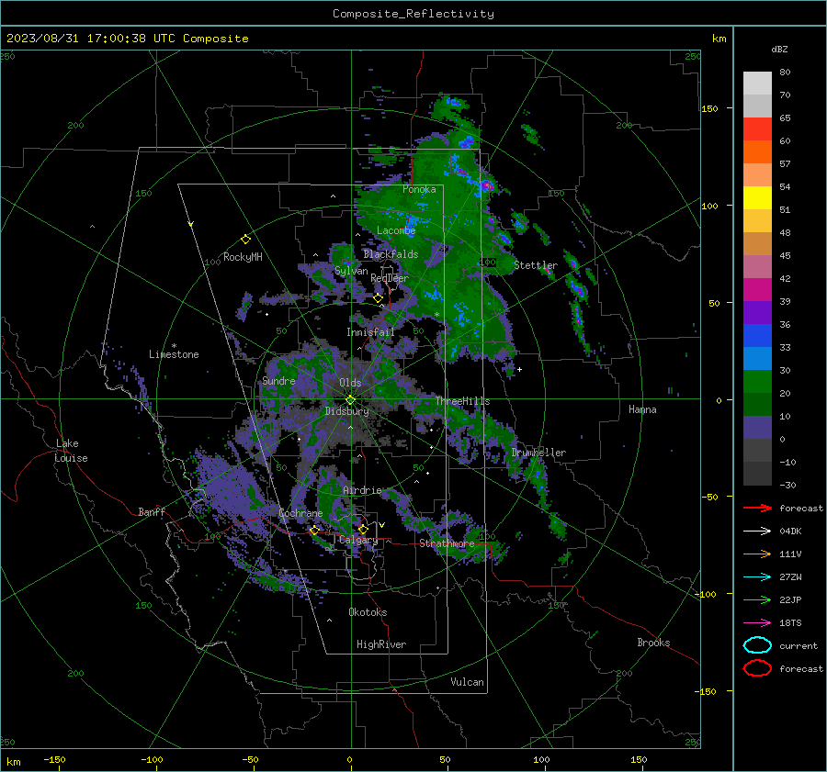Select the slate purple 0-10 dBZ swatch

click(757, 428)
